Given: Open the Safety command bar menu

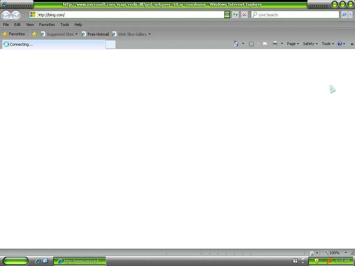Looking at the screenshot, I should tap(310, 44).
